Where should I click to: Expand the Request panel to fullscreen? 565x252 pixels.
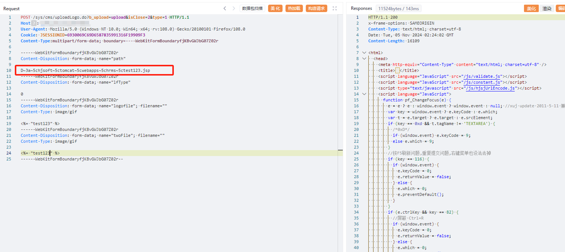(335, 8)
